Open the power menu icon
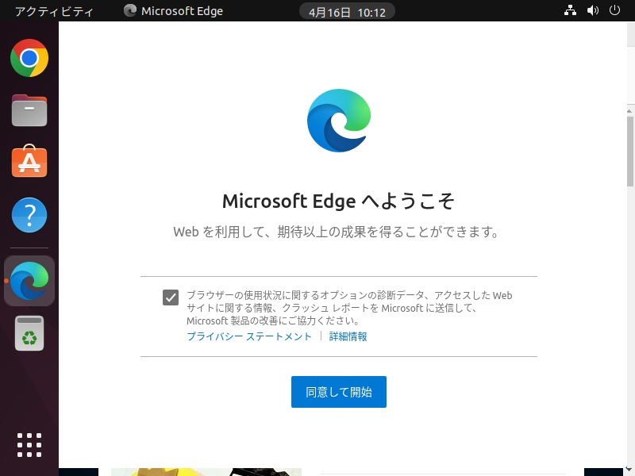Screen dimensions: 635x476 614,10
